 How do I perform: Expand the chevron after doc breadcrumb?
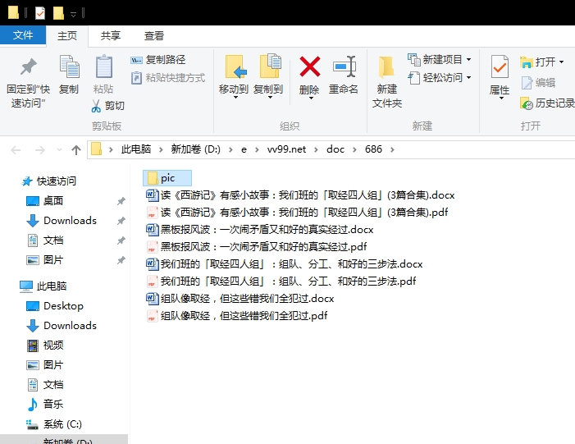pyautogui.click(x=354, y=149)
